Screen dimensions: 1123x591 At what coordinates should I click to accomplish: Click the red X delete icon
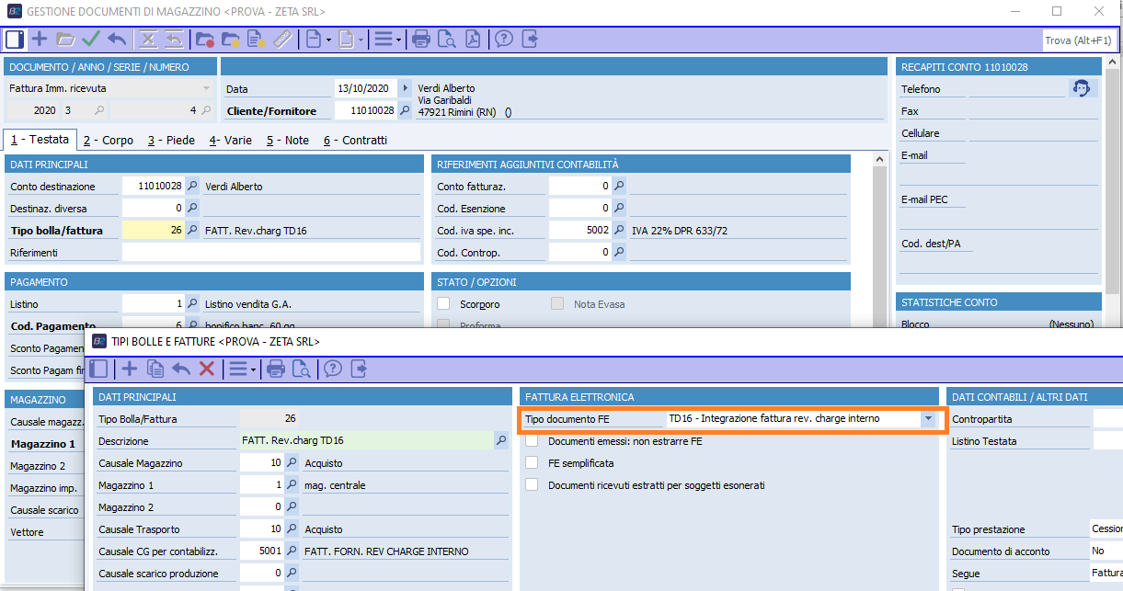[207, 369]
